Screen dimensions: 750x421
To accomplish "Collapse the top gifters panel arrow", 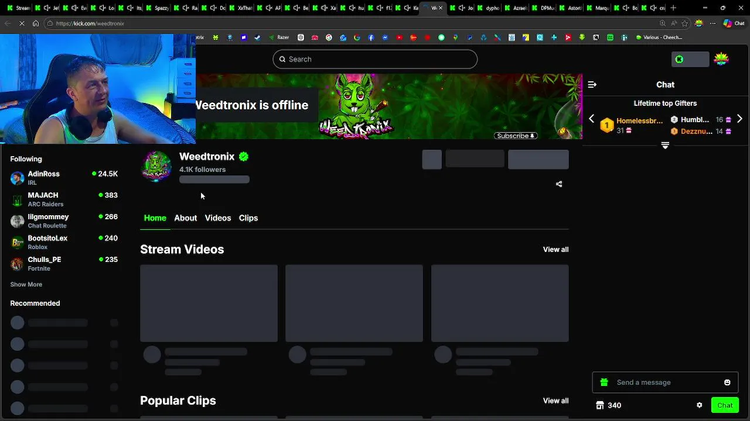I will 665,146.
